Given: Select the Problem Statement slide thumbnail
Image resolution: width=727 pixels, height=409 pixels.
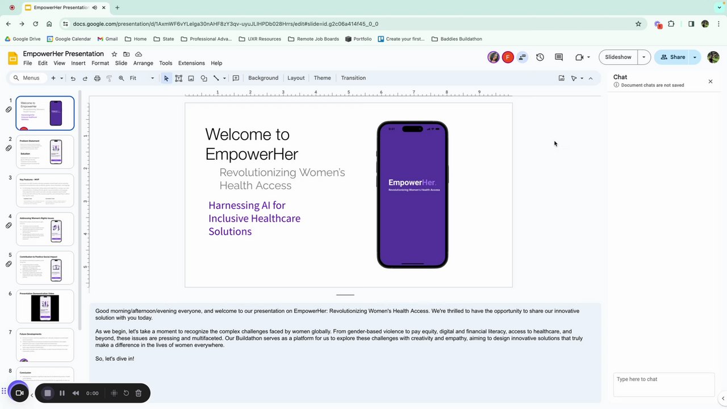Looking at the screenshot, I should [x=45, y=152].
